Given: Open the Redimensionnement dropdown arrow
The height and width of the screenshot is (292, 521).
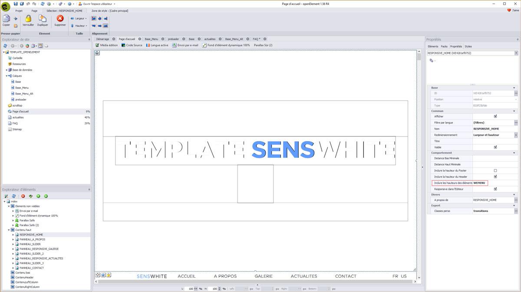Looking at the screenshot, I should (x=516, y=135).
